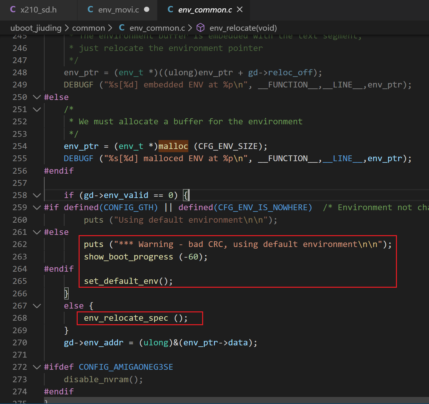Click DEBUGF on line 249
This screenshot has height=404, width=429.
click(79, 85)
